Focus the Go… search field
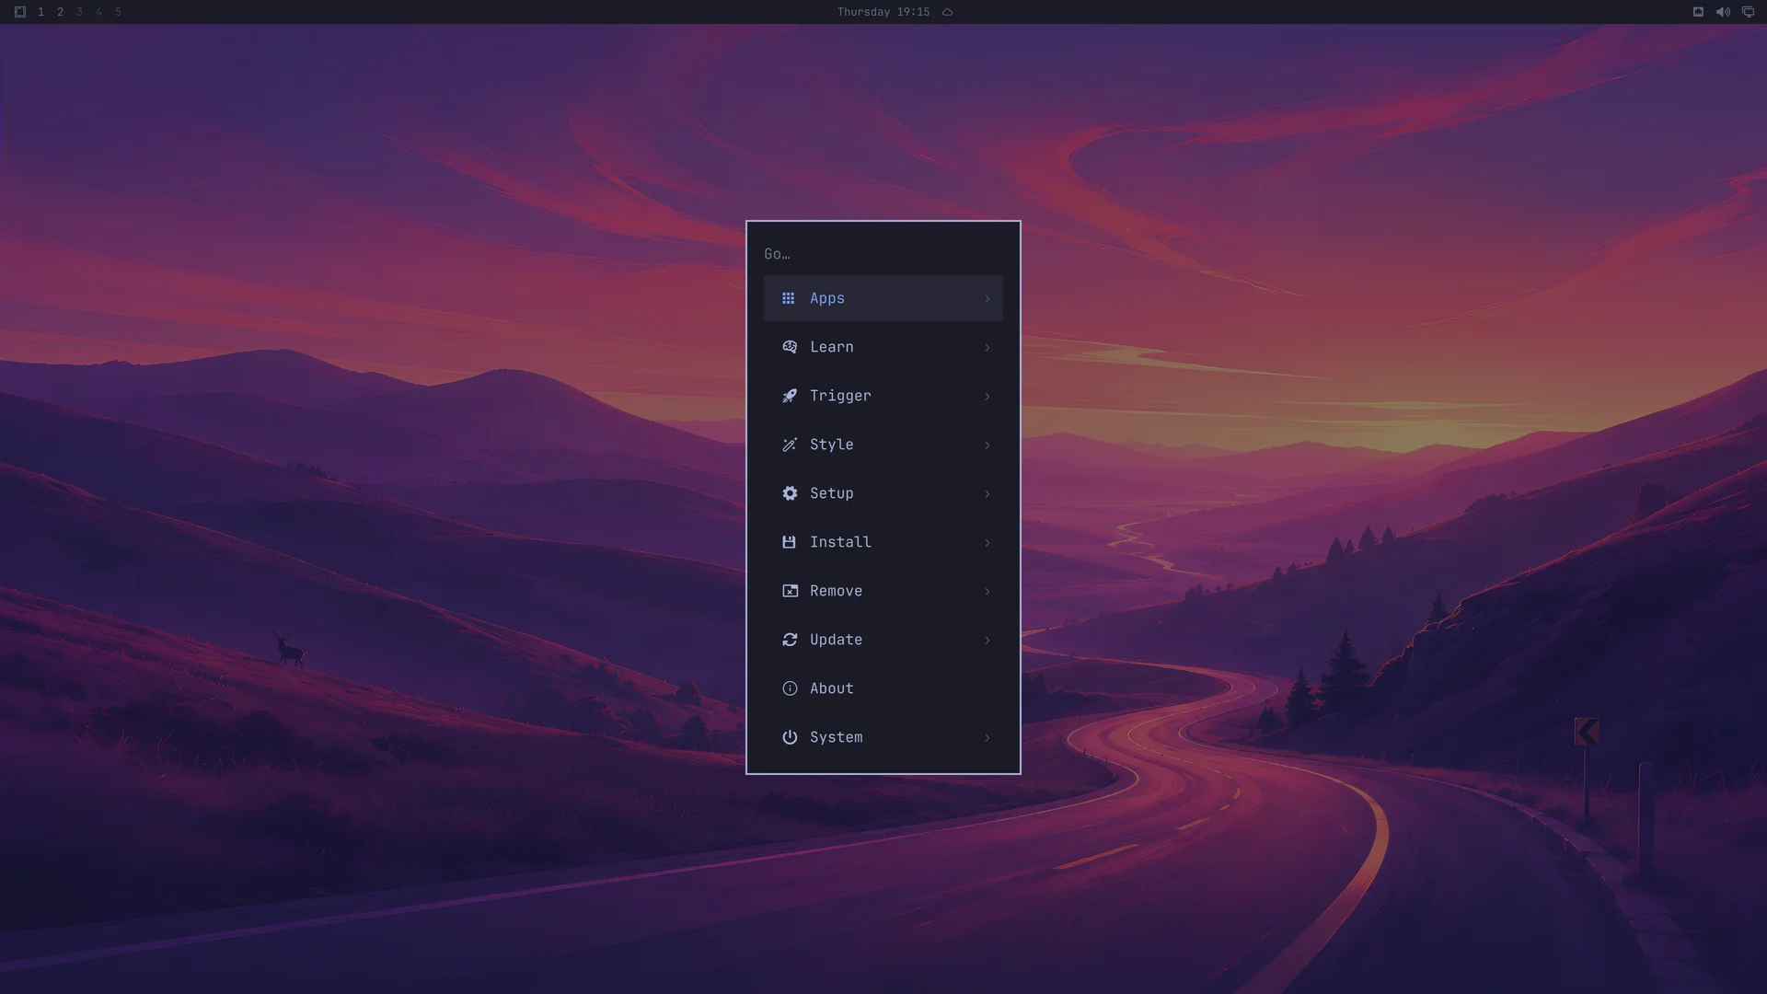 (883, 254)
